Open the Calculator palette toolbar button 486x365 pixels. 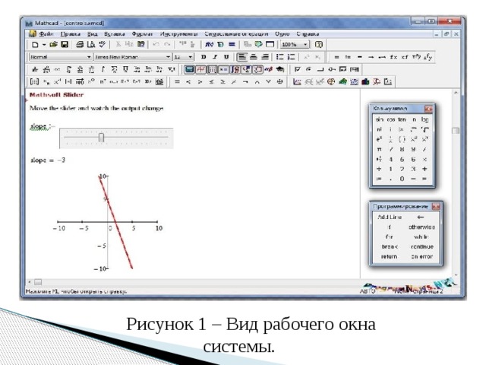click(189, 69)
